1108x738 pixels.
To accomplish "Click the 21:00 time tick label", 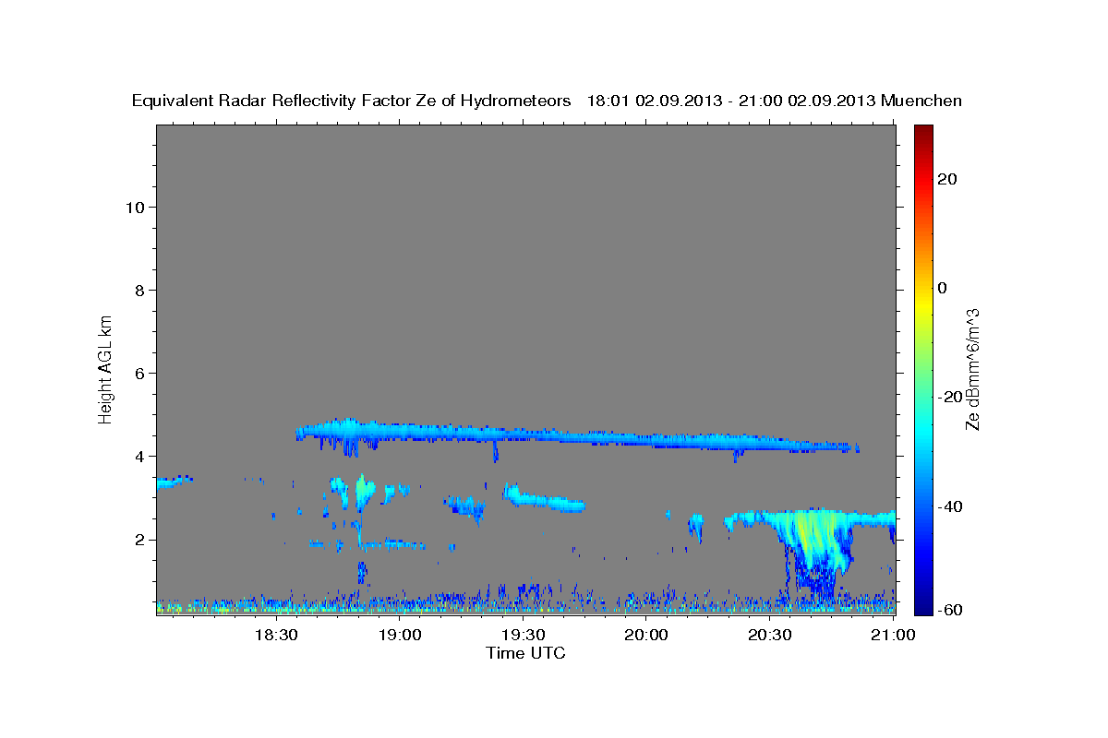I will point(894,635).
